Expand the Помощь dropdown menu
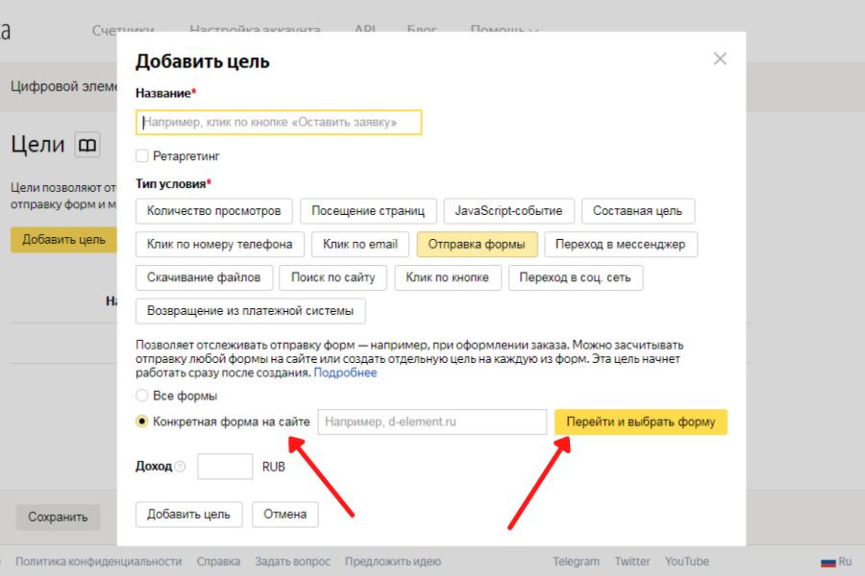The height and width of the screenshot is (576, 865). [504, 30]
